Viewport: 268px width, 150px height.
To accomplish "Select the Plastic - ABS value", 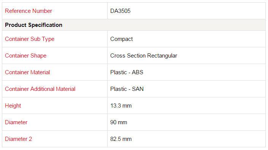I will click(127, 72).
